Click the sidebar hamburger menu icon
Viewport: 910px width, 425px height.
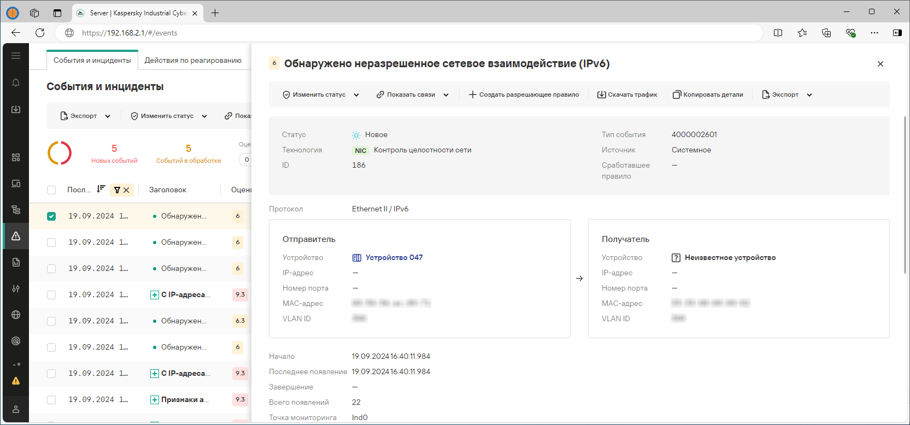pos(16,56)
